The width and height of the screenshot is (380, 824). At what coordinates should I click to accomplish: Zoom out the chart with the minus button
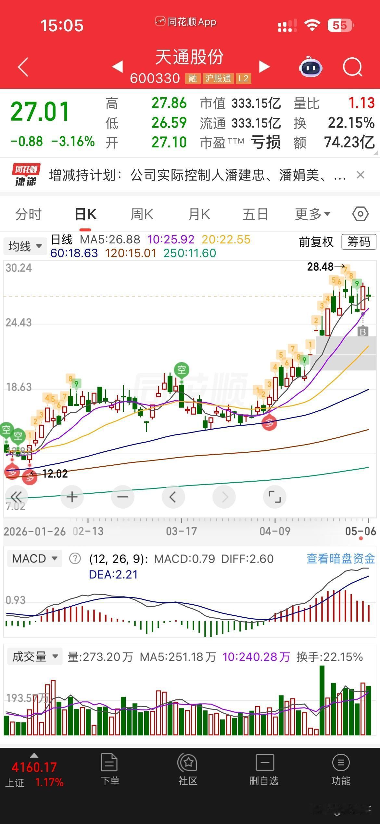[x=123, y=497]
